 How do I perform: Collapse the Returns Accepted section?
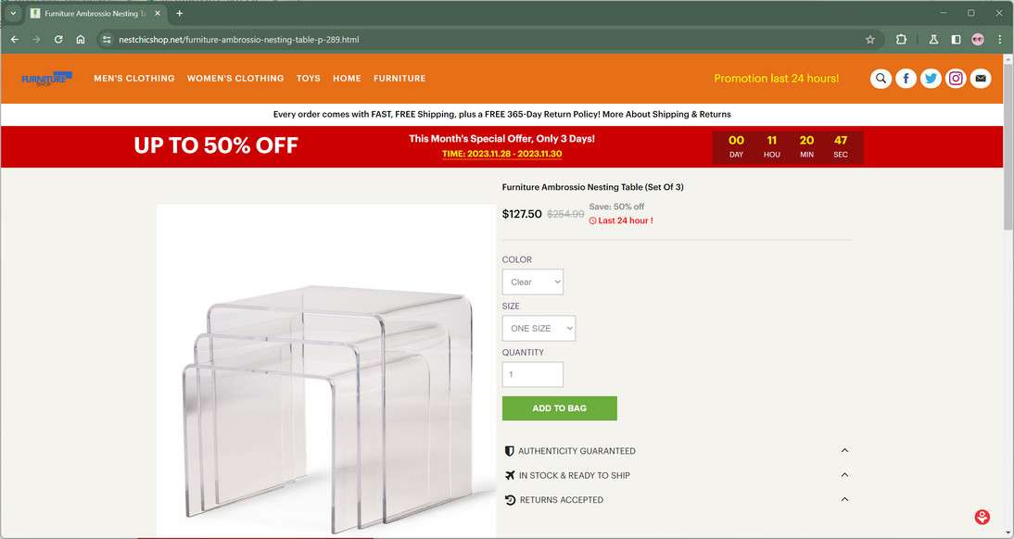tap(844, 499)
